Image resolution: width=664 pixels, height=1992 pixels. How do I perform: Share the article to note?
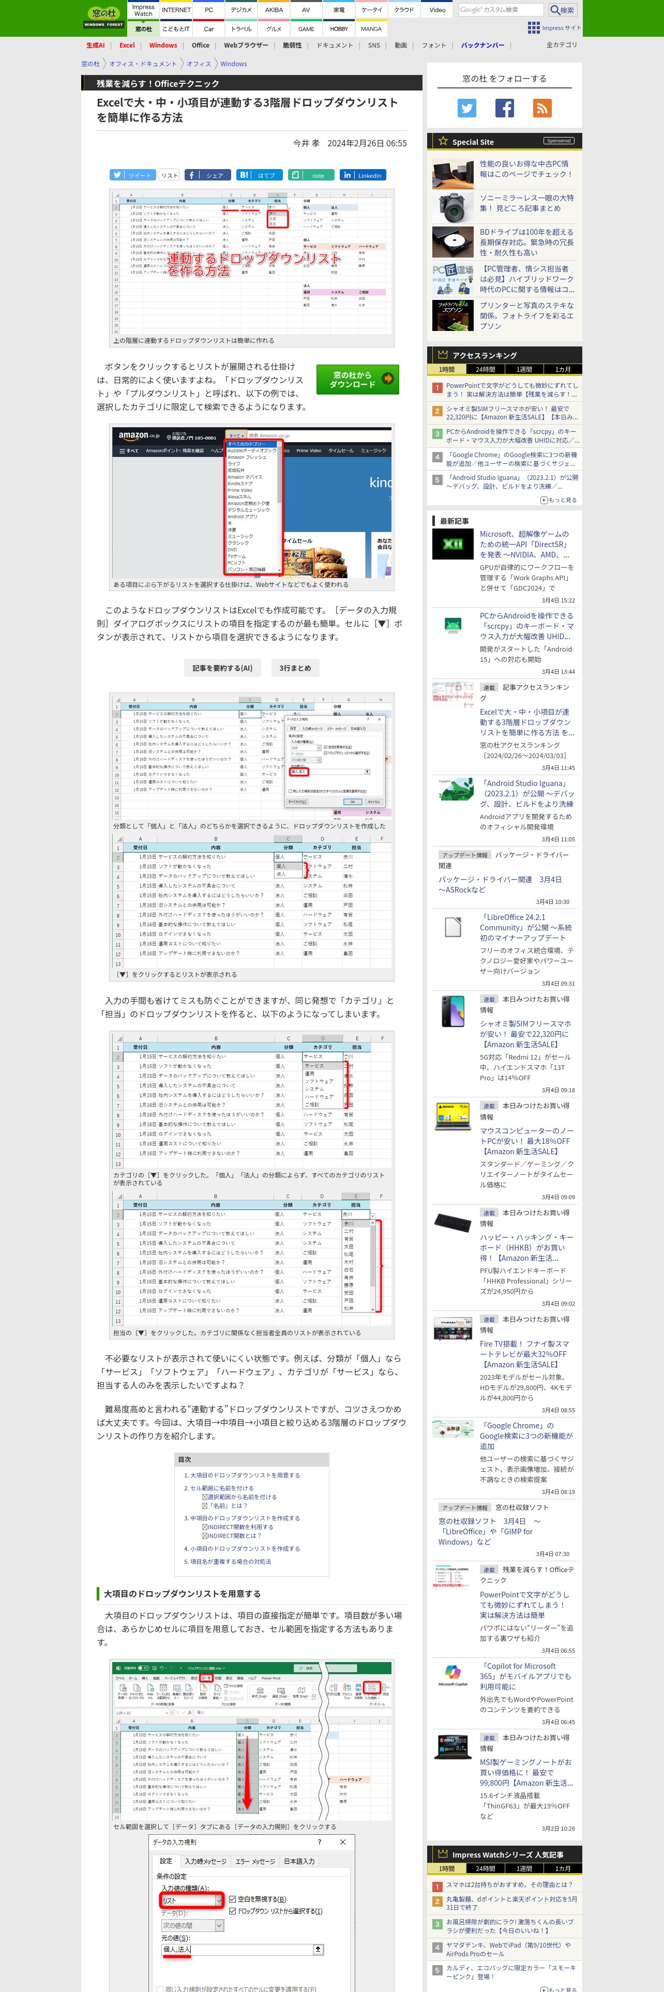(x=311, y=175)
